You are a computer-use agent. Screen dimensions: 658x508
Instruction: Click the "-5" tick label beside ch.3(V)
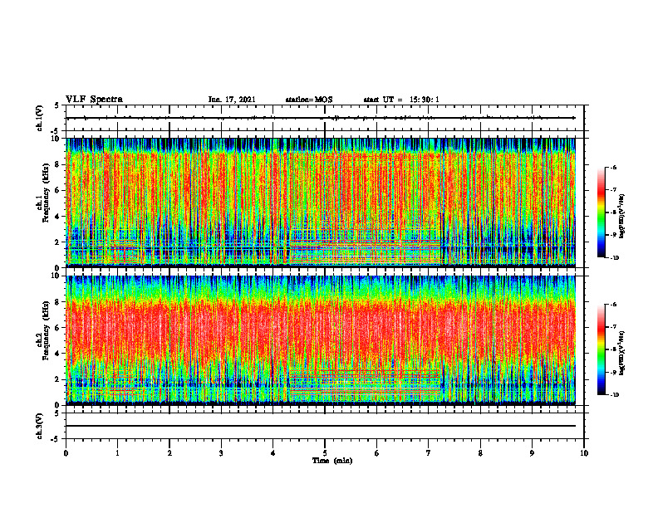click(56, 439)
